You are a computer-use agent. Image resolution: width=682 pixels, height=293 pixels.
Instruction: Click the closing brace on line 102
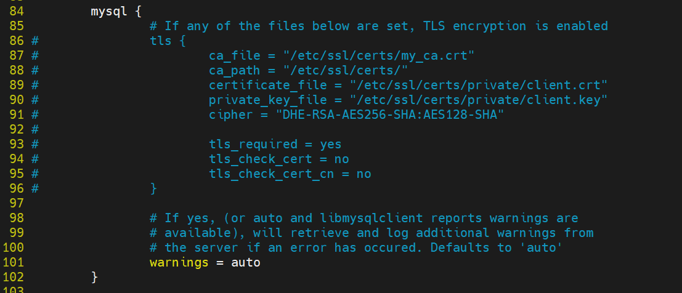pos(94,278)
